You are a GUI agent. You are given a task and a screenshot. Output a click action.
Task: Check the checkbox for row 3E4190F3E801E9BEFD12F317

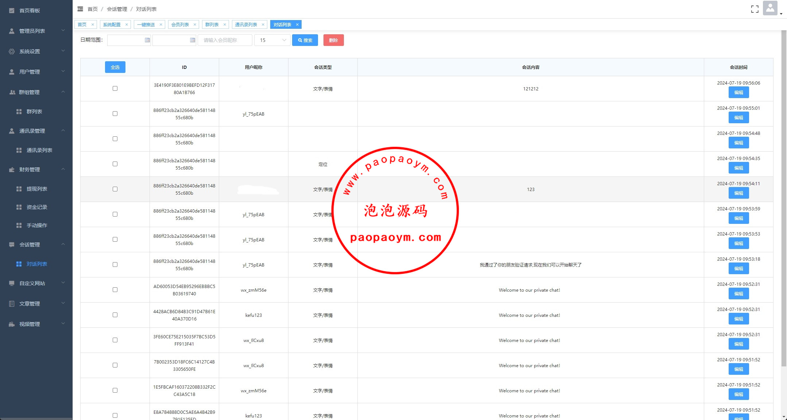coord(115,89)
